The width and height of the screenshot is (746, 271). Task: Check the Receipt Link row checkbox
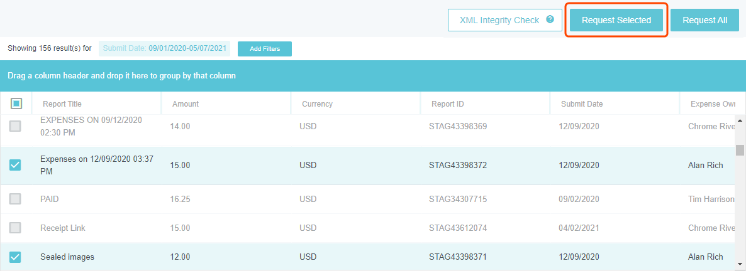pos(15,228)
